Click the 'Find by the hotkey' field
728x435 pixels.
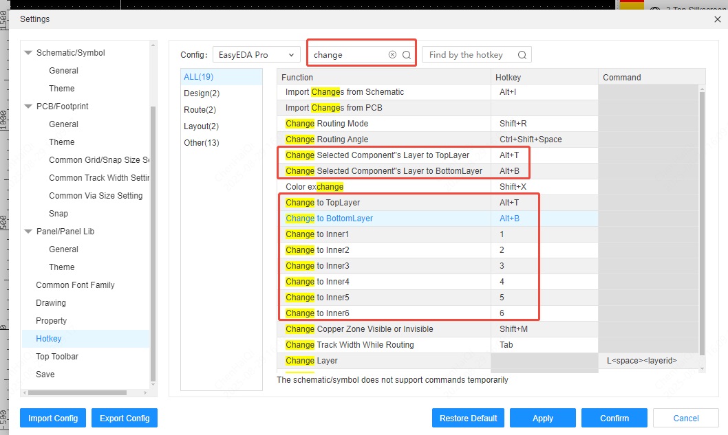pos(471,55)
